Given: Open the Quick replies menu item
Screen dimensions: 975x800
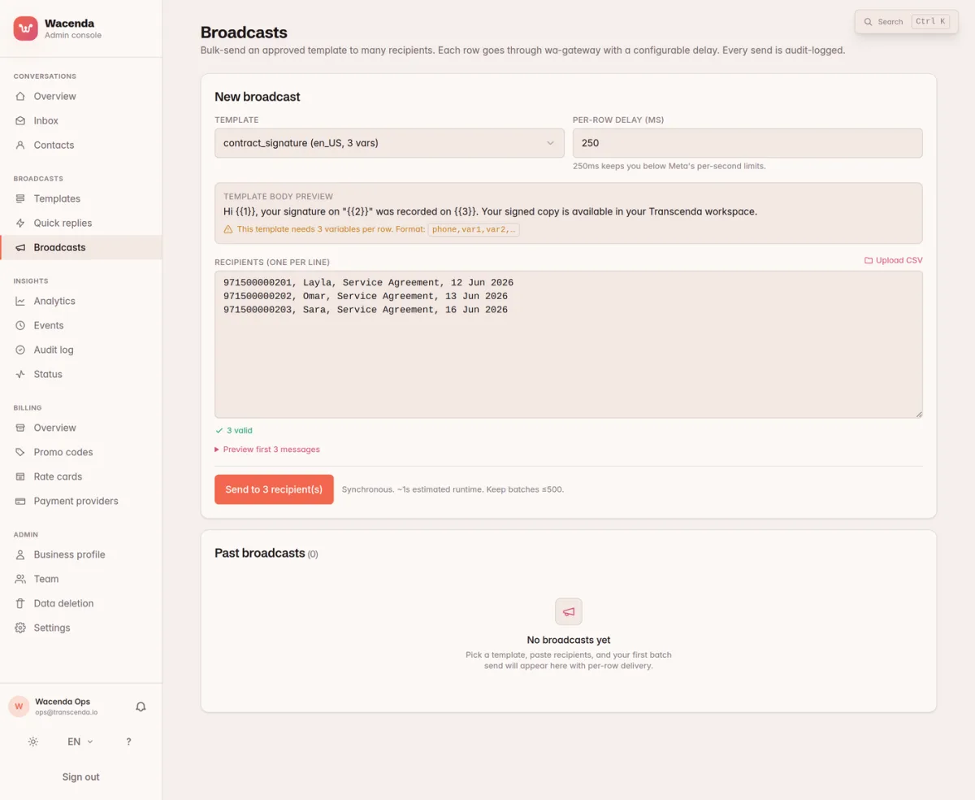Looking at the screenshot, I should [81, 223].
